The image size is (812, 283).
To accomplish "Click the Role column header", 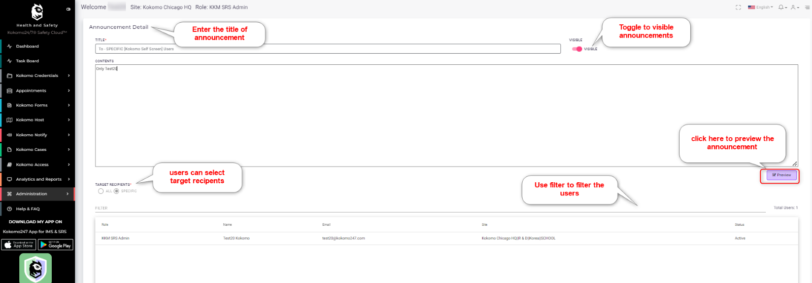I will pyautogui.click(x=105, y=225).
